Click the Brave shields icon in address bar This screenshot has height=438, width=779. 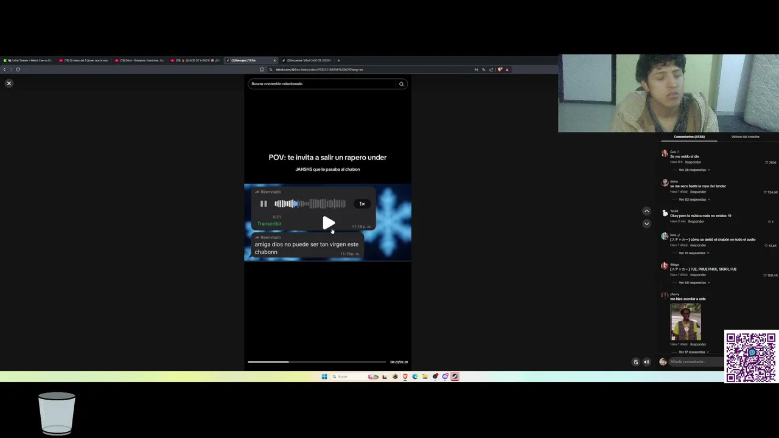pyautogui.click(x=500, y=69)
